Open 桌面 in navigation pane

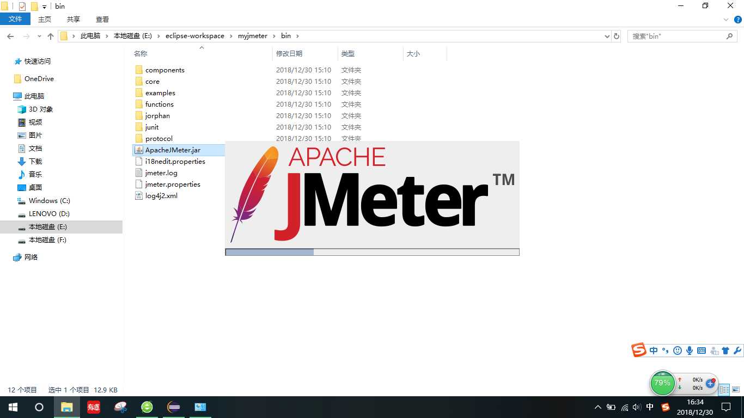(x=35, y=188)
